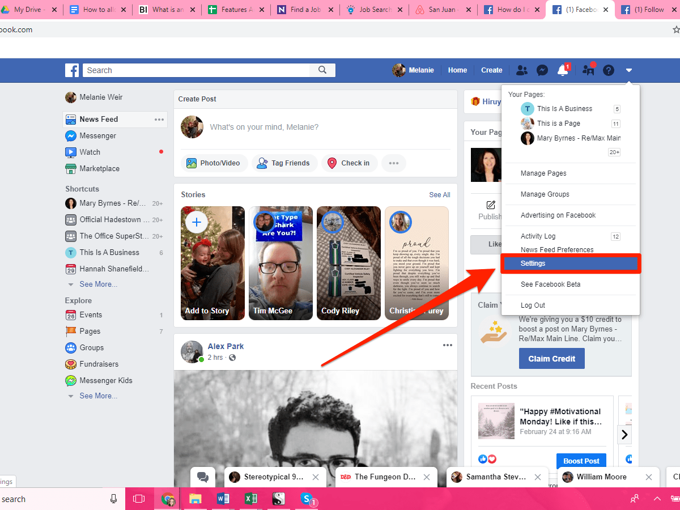680x510 pixels.
Task: Open Tim McGee story thumbnail
Action: point(280,263)
